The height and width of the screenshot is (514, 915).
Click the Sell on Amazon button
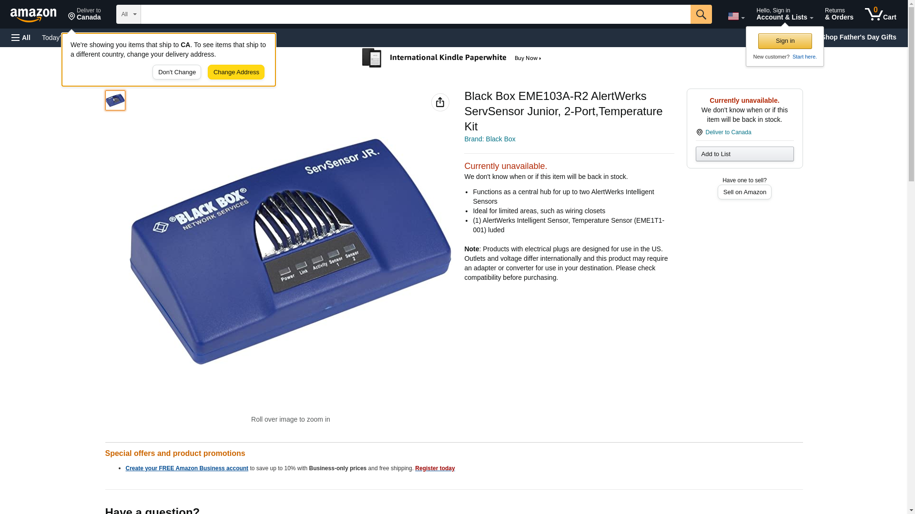tap(744, 192)
